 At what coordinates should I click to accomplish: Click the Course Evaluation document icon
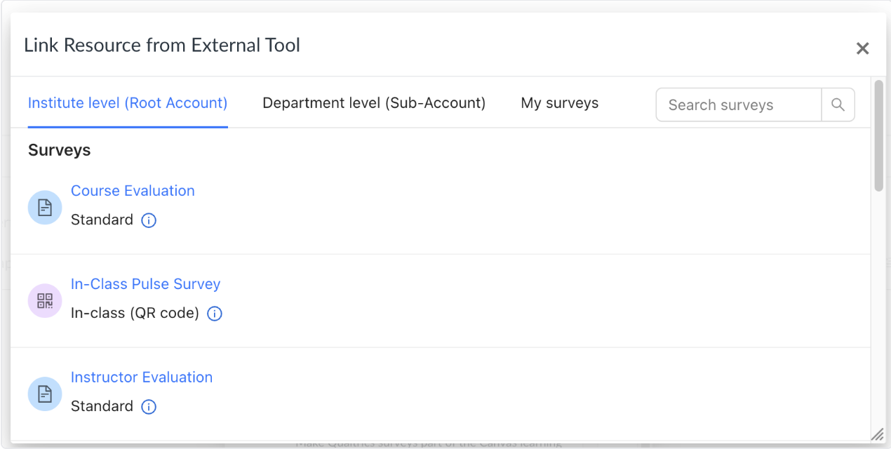(x=45, y=208)
